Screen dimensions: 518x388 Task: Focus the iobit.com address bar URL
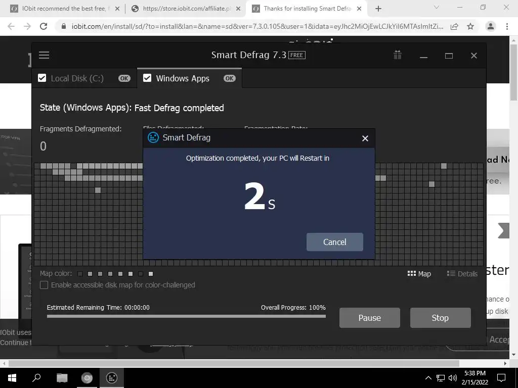coord(257,26)
